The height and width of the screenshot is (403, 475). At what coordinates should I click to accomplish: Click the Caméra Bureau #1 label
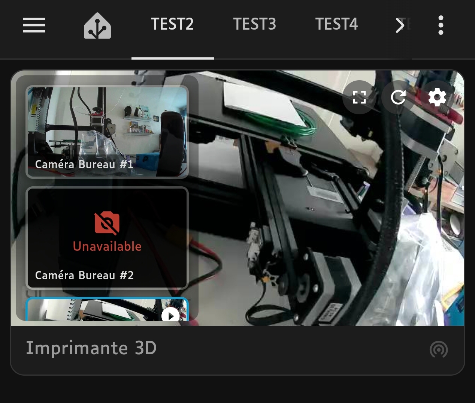84,164
